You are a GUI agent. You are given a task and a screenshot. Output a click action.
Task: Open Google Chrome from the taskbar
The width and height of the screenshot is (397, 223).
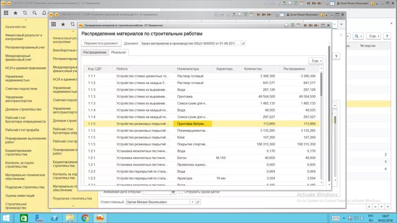point(85,218)
